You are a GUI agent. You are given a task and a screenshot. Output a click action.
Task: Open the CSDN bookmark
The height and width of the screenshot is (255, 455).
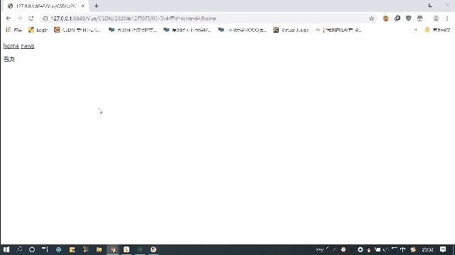coord(77,30)
